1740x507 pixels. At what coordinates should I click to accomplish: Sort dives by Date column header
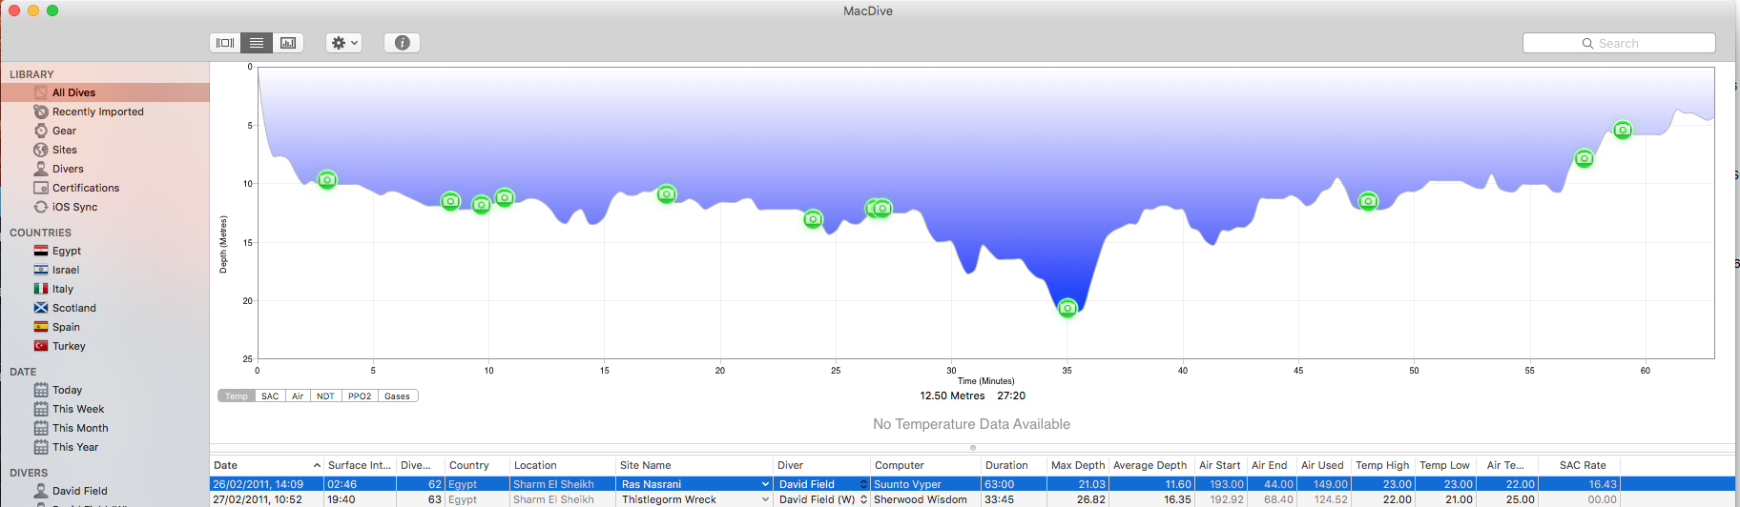coord(265,465)
